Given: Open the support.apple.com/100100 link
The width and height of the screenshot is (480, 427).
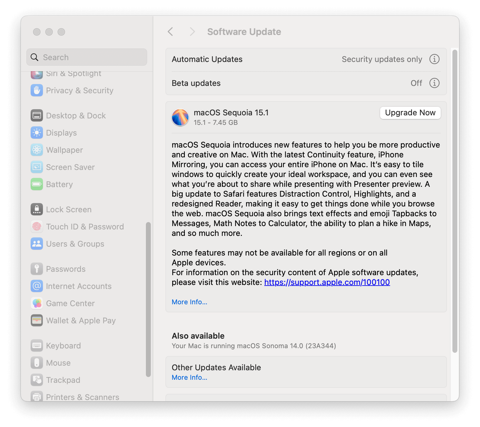Looking at the screenshot, I should tap(327, 282).
